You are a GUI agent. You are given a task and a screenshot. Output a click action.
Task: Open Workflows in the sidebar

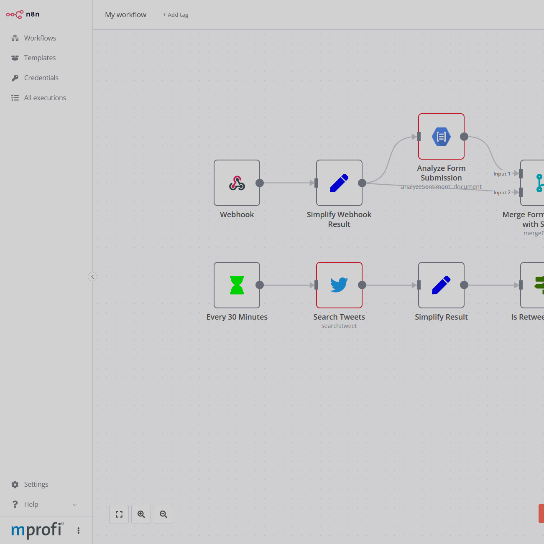point(40,38)
